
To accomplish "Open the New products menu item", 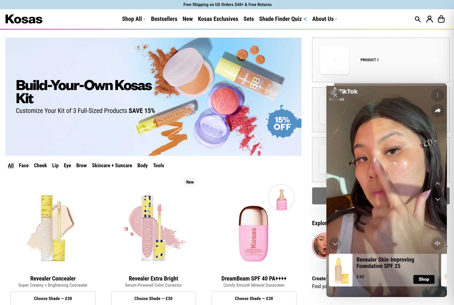I will pos(187,19).
